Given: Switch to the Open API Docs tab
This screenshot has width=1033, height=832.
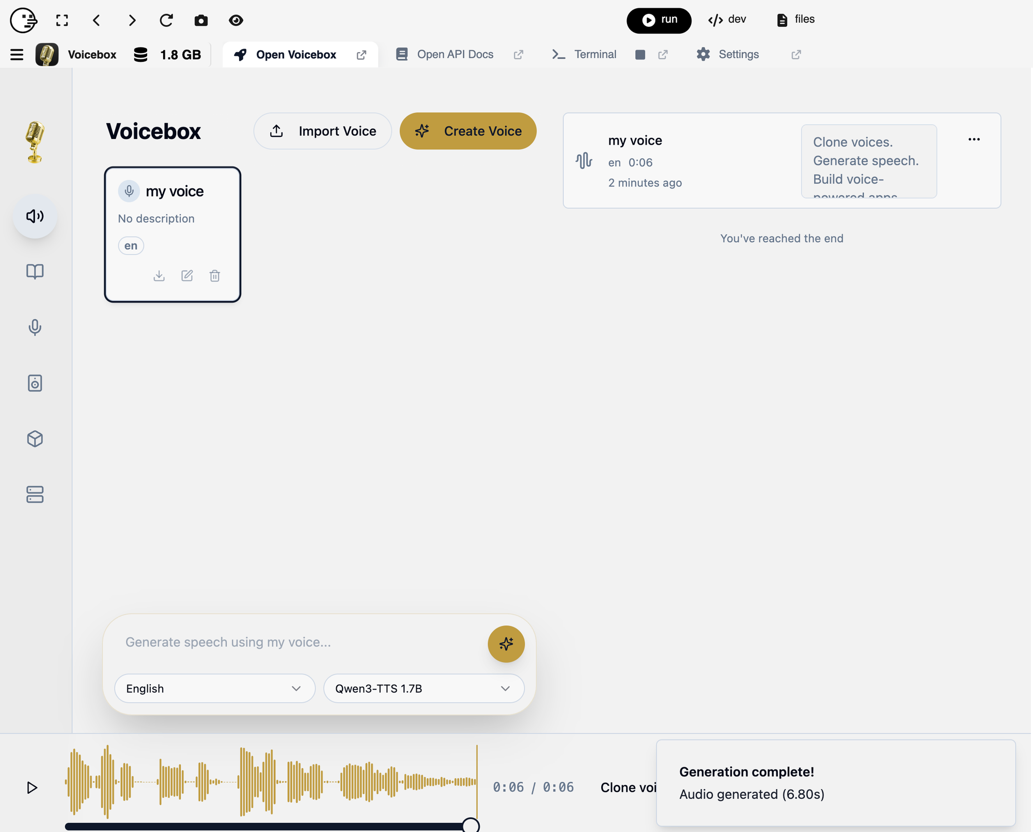Looking at the screenshot, I should pos(455,54).
